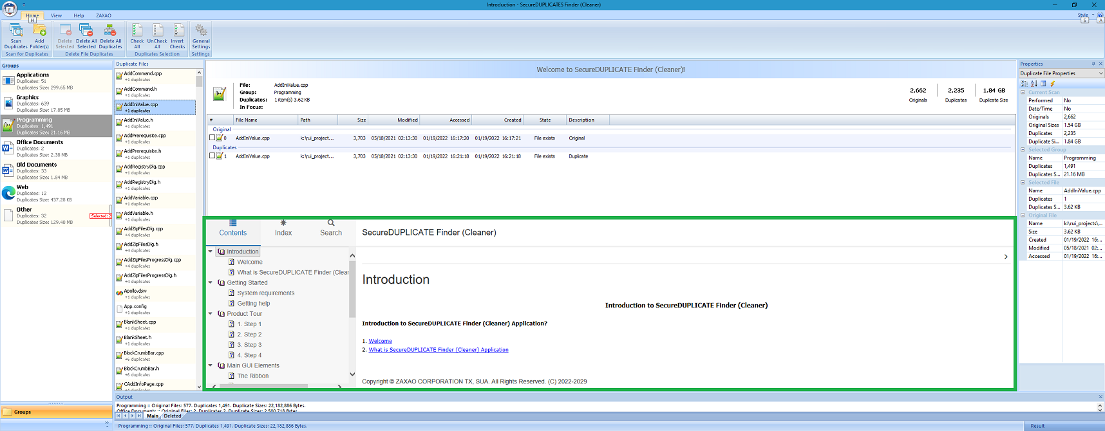
Task: Click Delete All Selected in the ribbon
Action: [x=86, y=37]
